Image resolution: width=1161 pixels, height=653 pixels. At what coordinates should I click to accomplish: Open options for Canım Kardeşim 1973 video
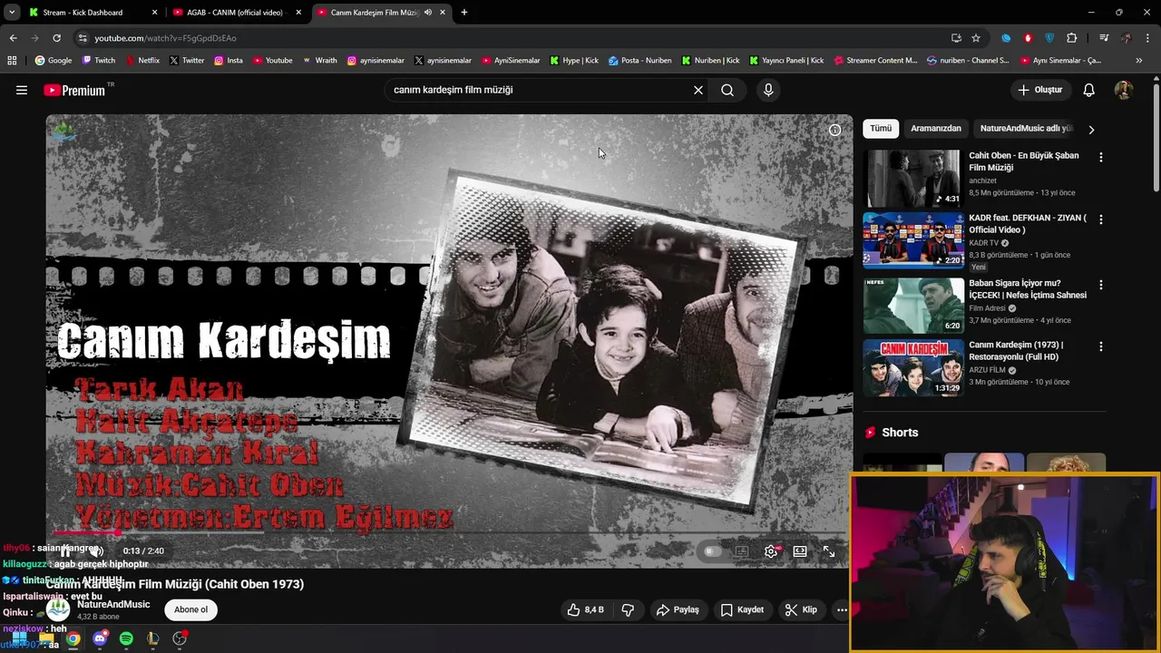click(1101, 346)
